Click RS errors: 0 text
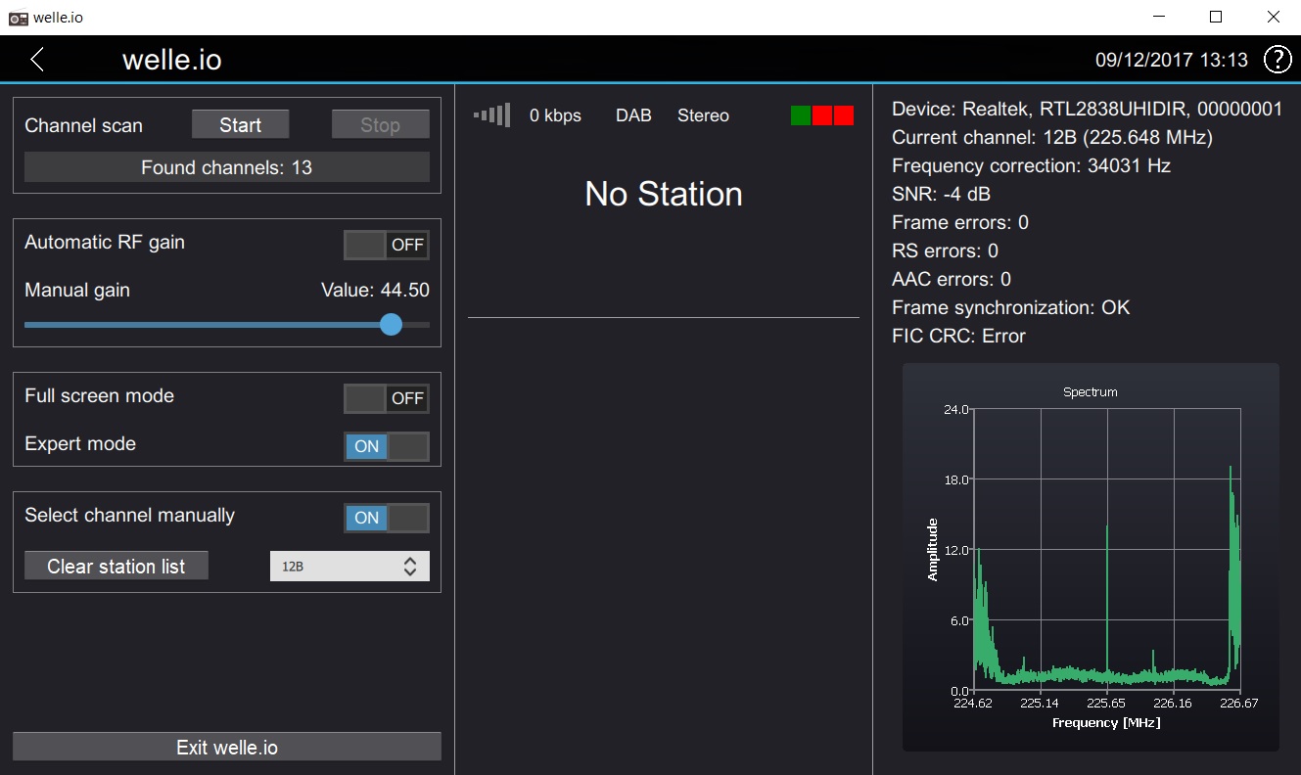Viewport: 1301px width, 775px height. tap(945, 251)
